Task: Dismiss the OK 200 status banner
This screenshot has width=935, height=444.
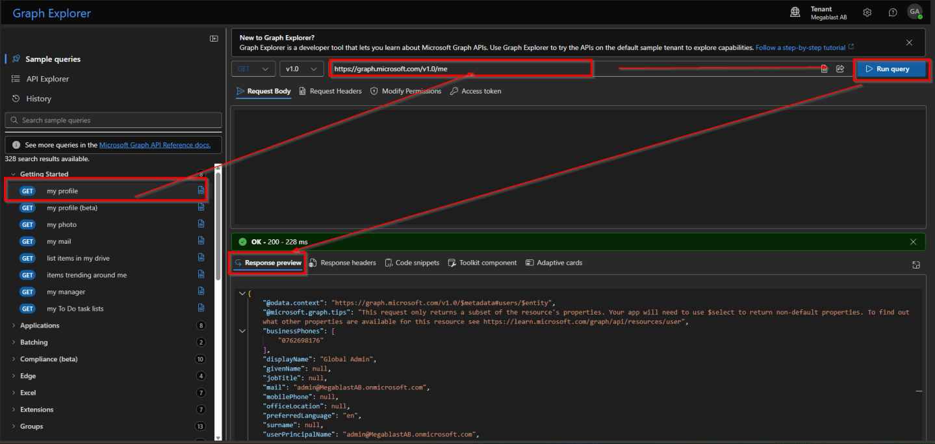Action: click(914, 241)
